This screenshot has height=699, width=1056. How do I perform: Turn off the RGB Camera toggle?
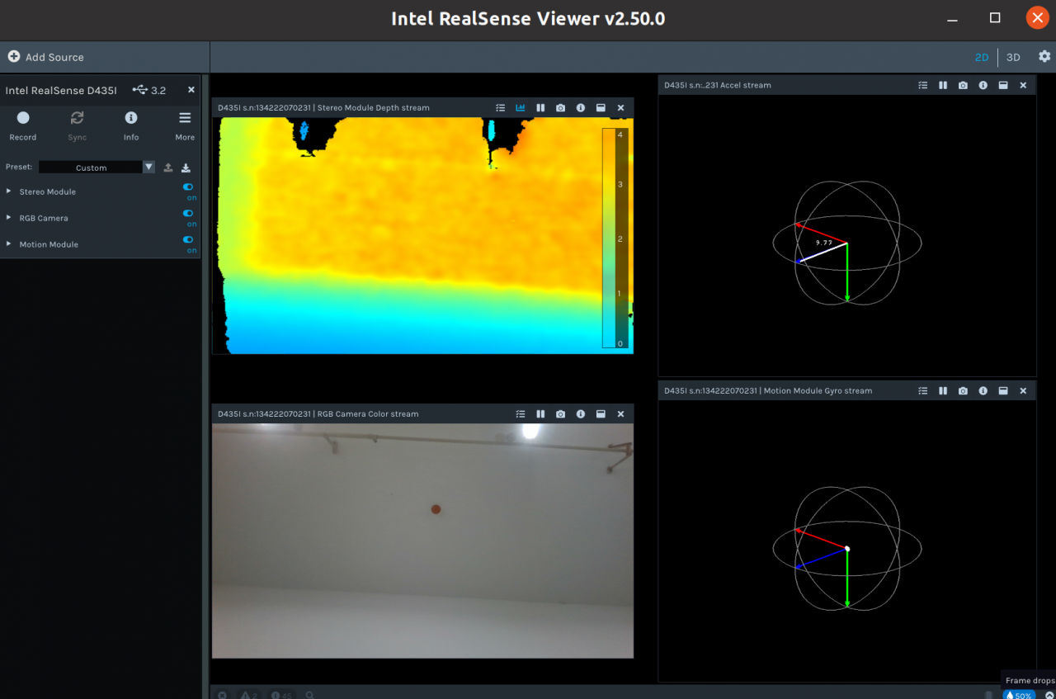click(188, 214)
